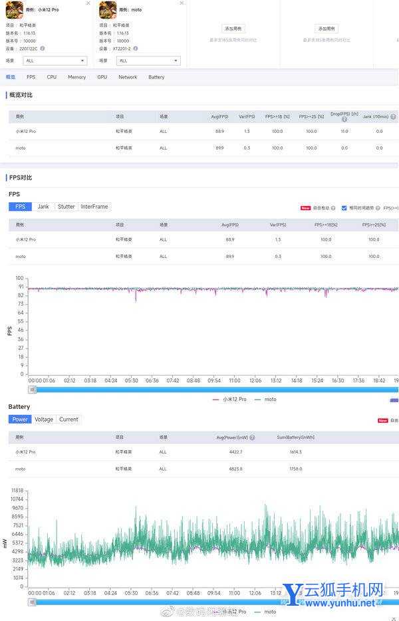Select the Current sub-tab
Viewport: 399px width, 621px height.
point(68,419)
